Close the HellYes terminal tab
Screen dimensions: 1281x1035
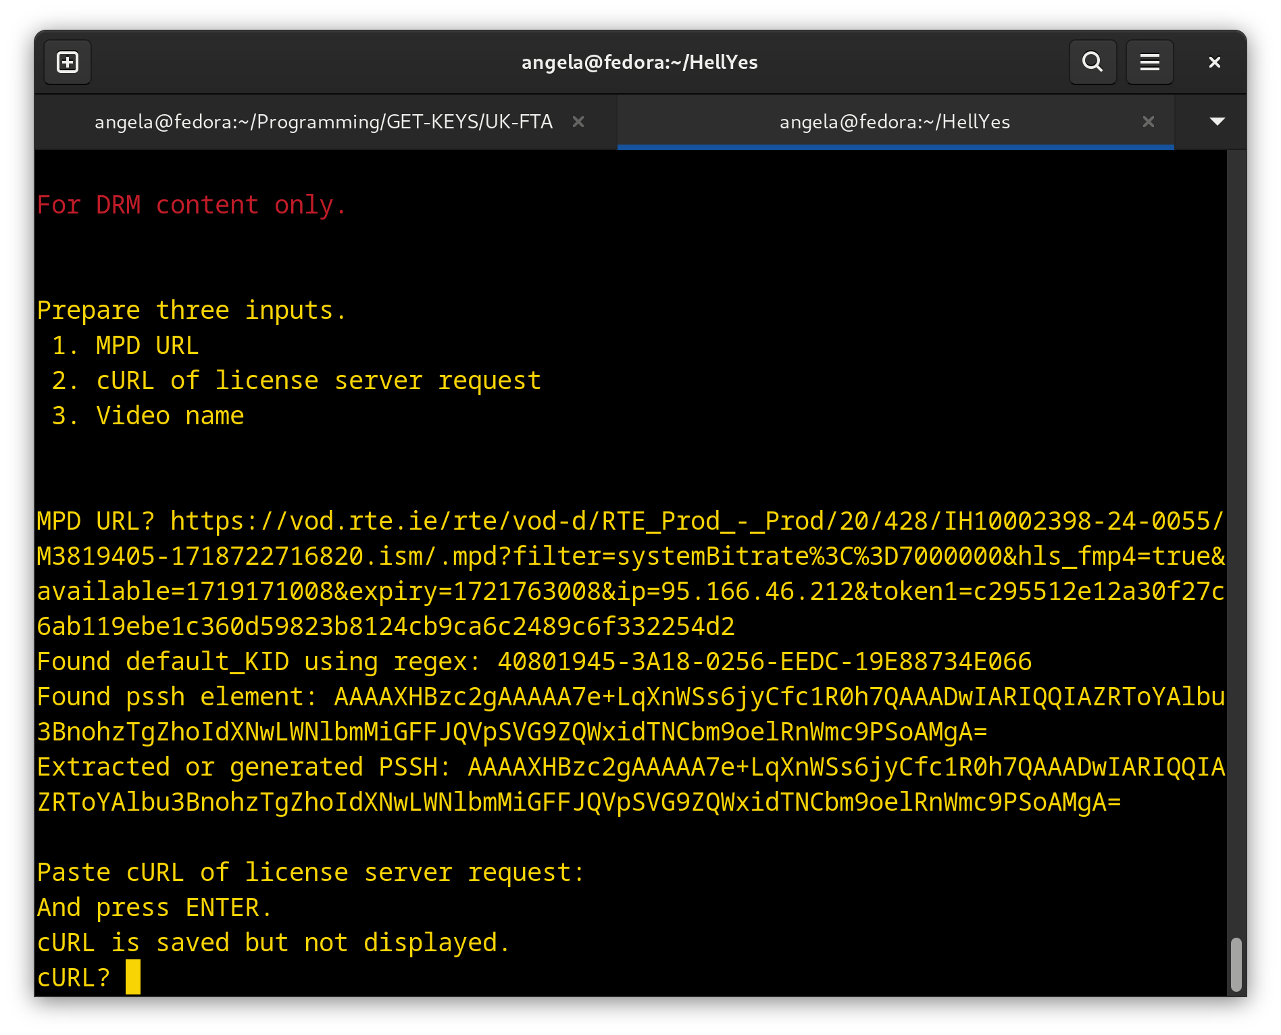tap(1148, 122)
